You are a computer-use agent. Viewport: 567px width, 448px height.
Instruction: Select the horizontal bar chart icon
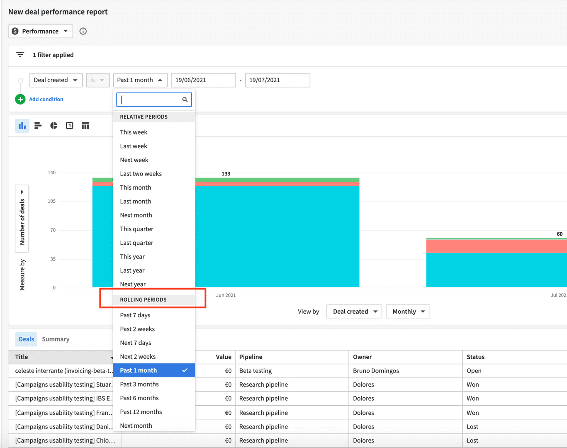(38, 126)
